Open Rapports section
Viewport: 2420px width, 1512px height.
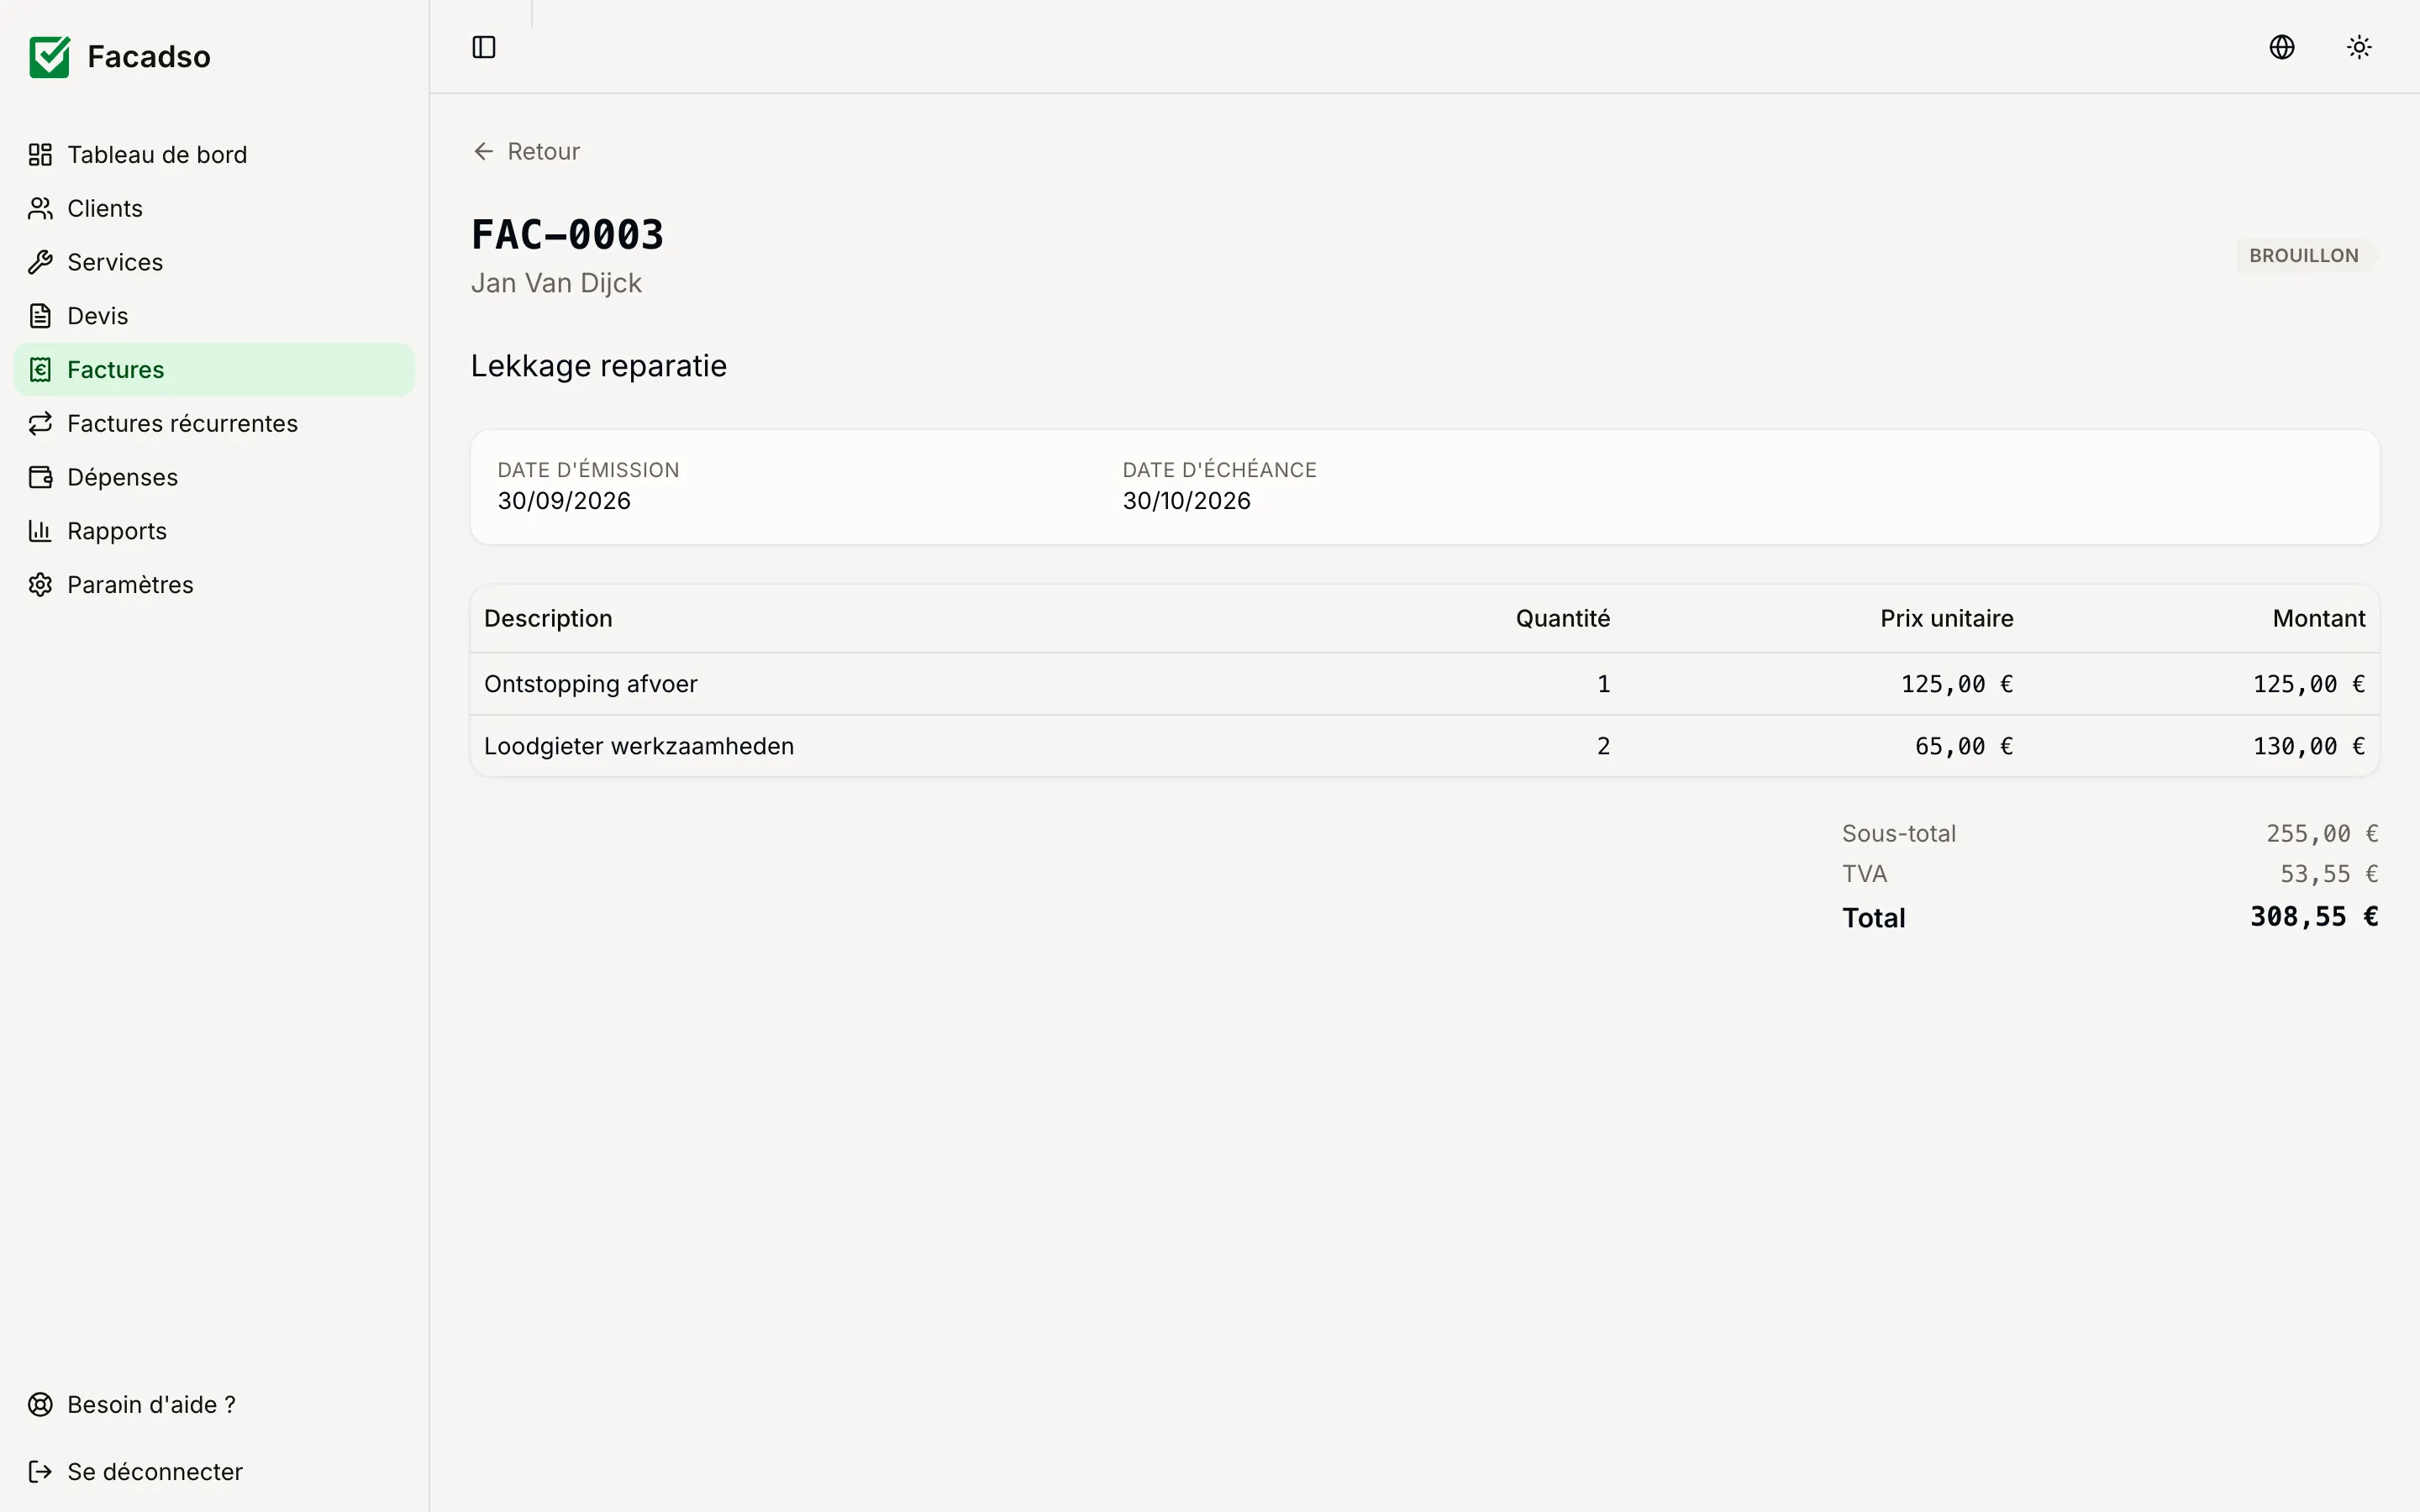tap(214, 531)
